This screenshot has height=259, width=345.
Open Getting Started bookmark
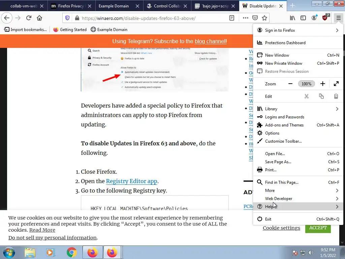point(70,30)
